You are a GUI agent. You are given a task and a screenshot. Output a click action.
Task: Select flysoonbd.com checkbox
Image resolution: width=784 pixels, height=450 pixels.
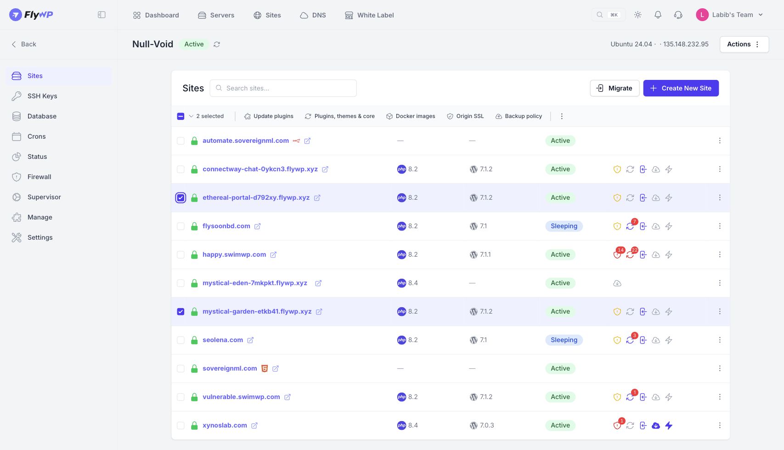(180, 226)
